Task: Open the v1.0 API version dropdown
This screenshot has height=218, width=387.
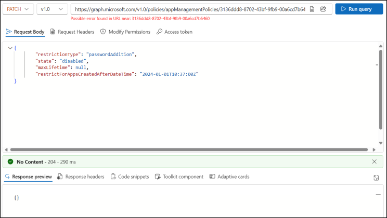Action: (52, 9)
